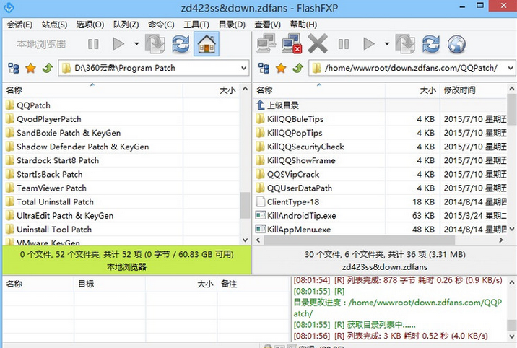Click the queue 目标 column header

(x=110, y=284)
